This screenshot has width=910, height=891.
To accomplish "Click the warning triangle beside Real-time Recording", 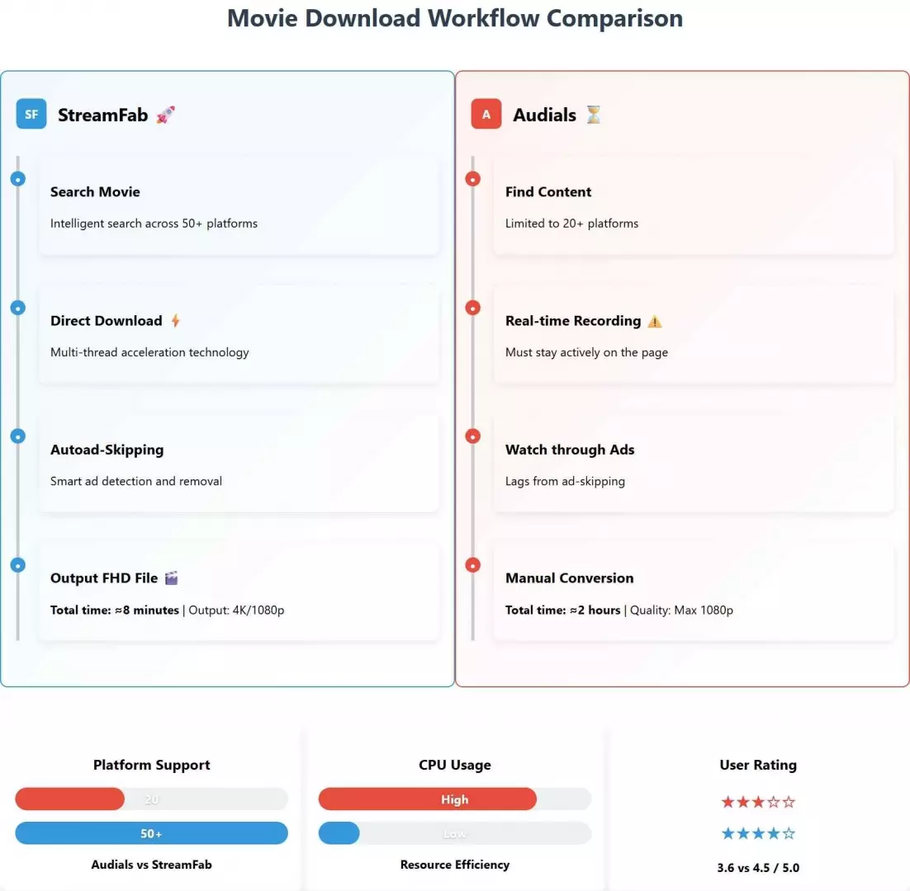I will click(655, 321).
